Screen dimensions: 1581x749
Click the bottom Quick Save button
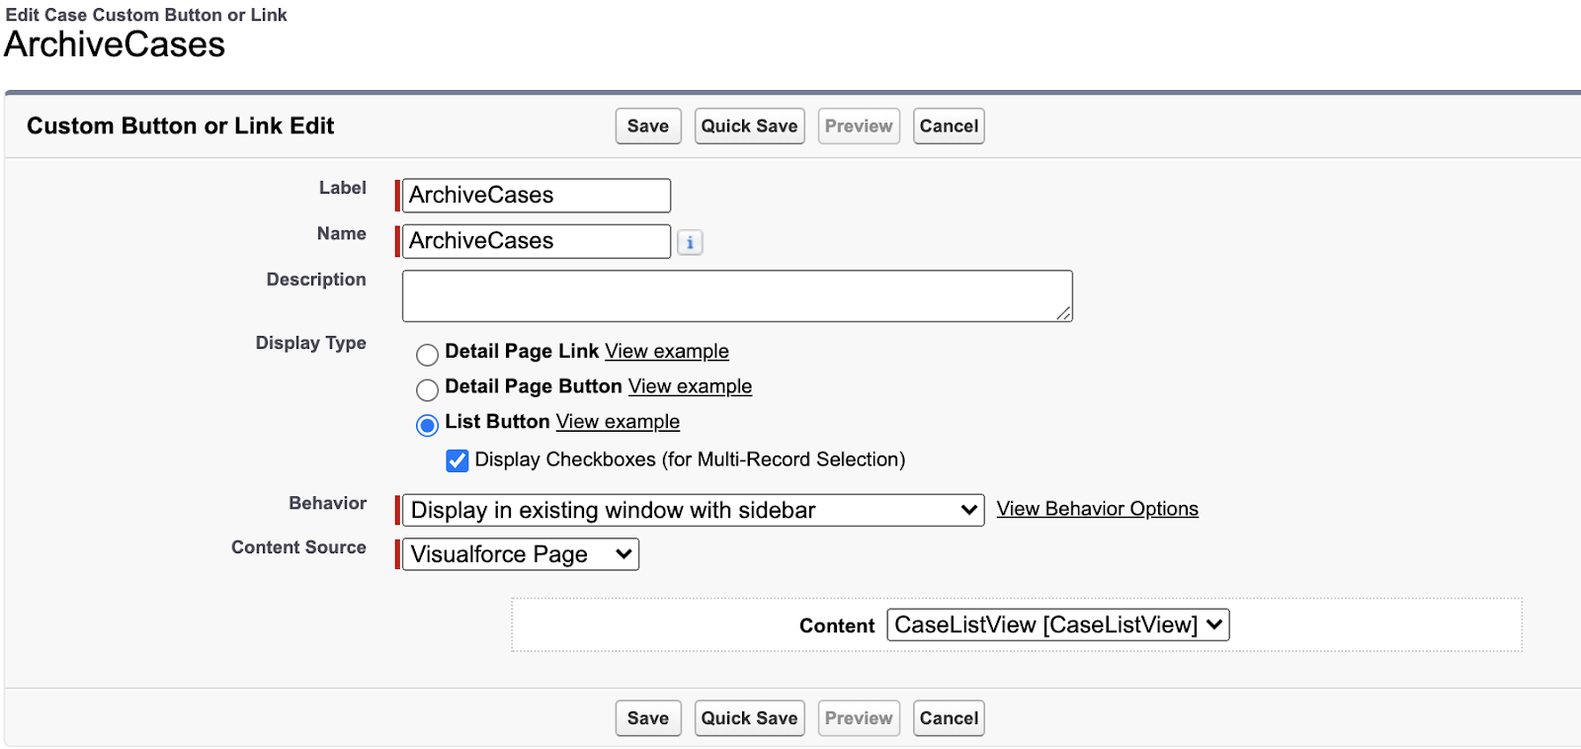(x=750, y=718)
